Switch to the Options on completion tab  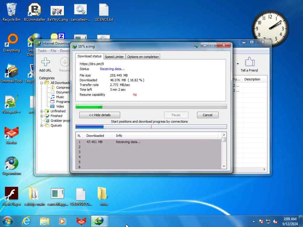pyautogui.click(x=143, y=57)
